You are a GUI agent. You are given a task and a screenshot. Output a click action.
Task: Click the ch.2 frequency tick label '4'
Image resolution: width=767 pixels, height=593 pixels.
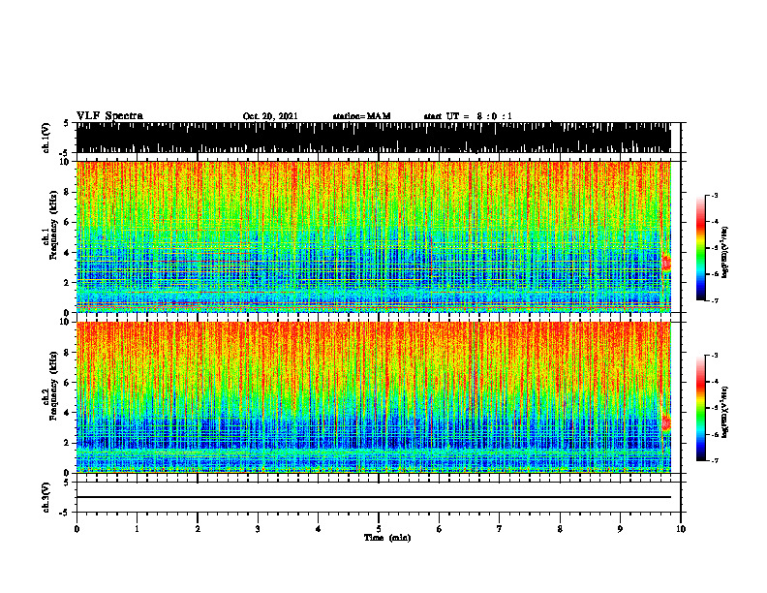(x=68, y=413)
